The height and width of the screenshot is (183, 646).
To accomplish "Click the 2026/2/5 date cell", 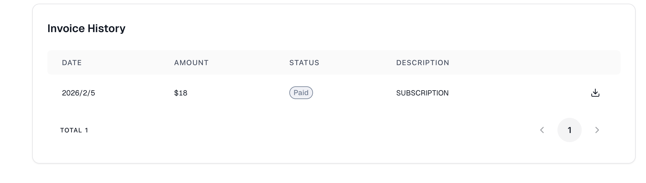I will [x=79, y=93].
